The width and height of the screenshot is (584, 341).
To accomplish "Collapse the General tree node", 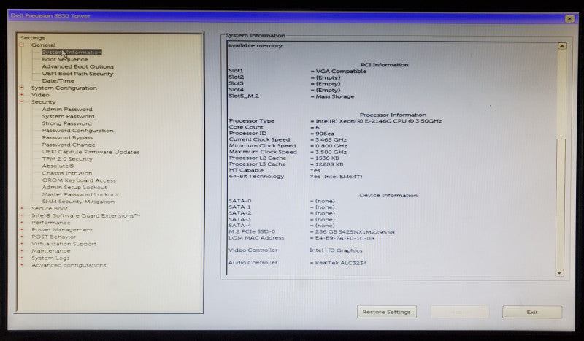I will 22,45.
